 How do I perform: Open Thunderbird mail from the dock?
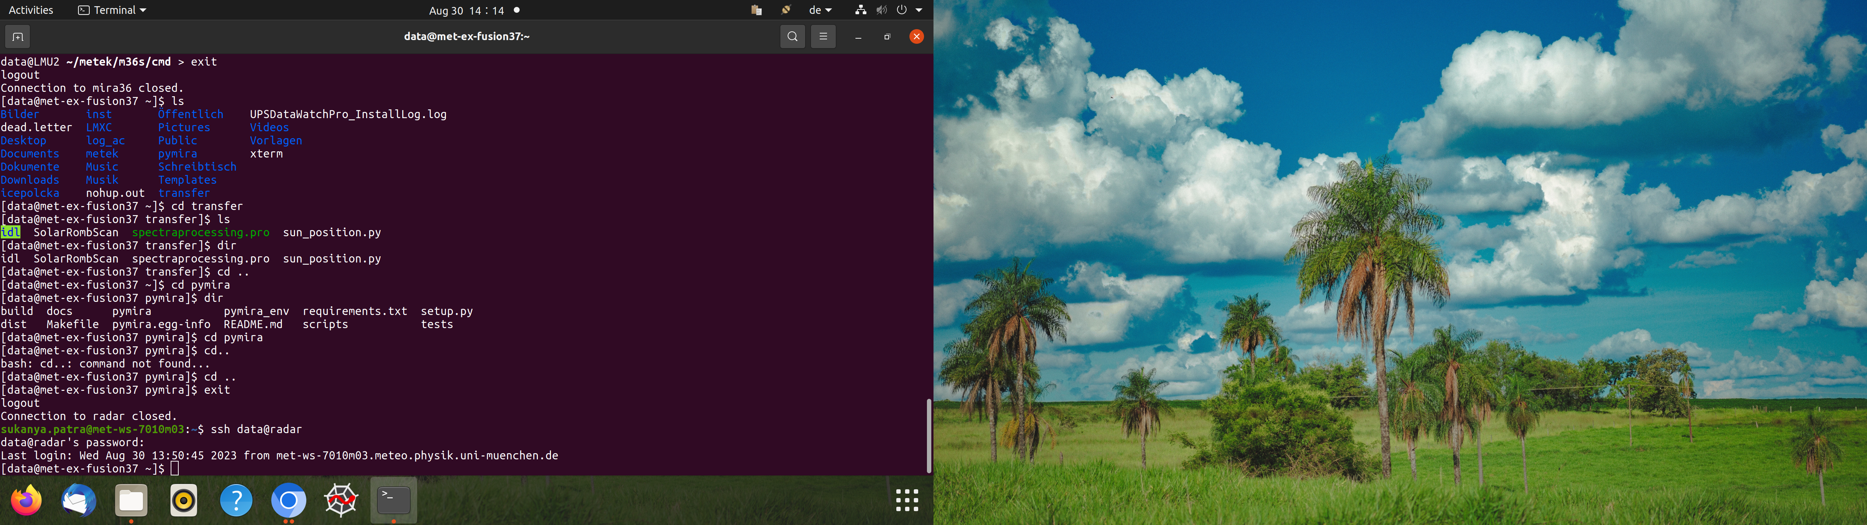pyautogui.click(x=79, y=500)
